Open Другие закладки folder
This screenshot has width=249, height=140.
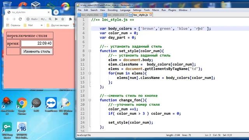click(x=58, y=25)
